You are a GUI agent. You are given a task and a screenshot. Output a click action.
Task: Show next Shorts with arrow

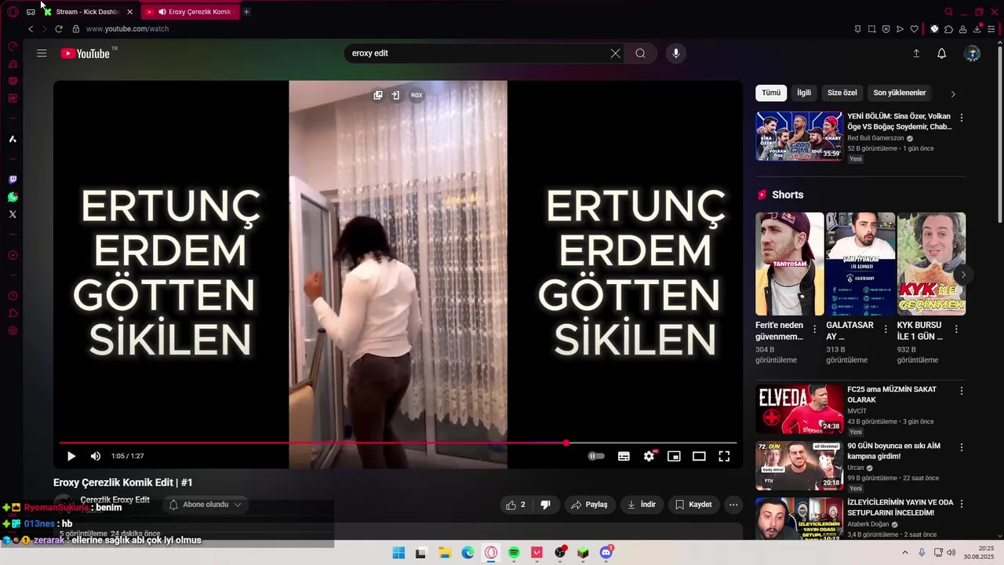[963, 275]
